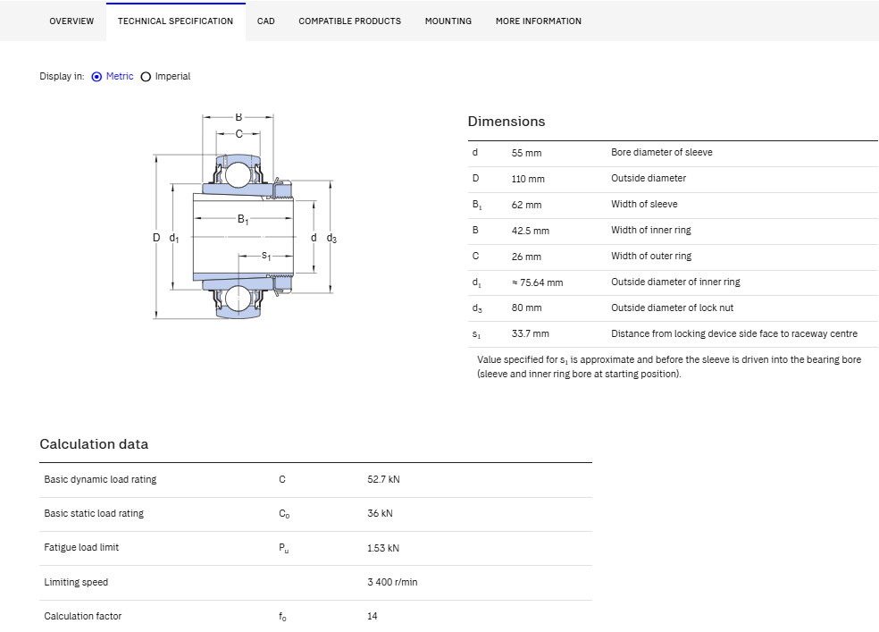Click the 'B1' symbol in Dimensions table
This screenshot has width=879, height=632.
[476, 205]
